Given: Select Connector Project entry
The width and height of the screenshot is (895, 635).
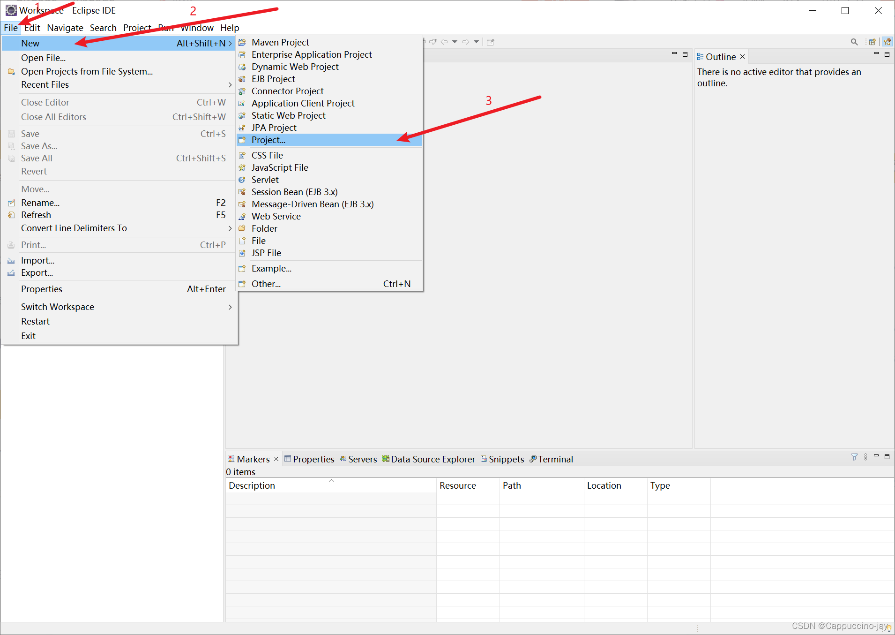Looking at the screenshot, I should [x=330, y=91].
